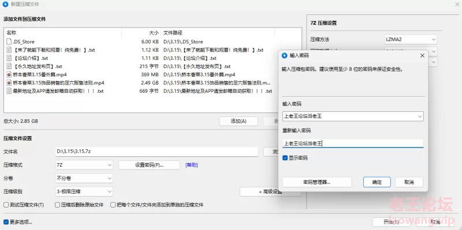Click the 文件名 path input field
Image resolution: width=462 pixels, height=230 pixels.
click(x=157, y=152)
